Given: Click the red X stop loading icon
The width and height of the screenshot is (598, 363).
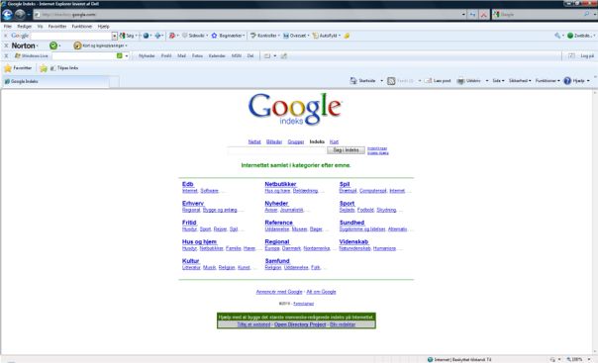Looking at the screenshot, I should [x=483, y=15].
